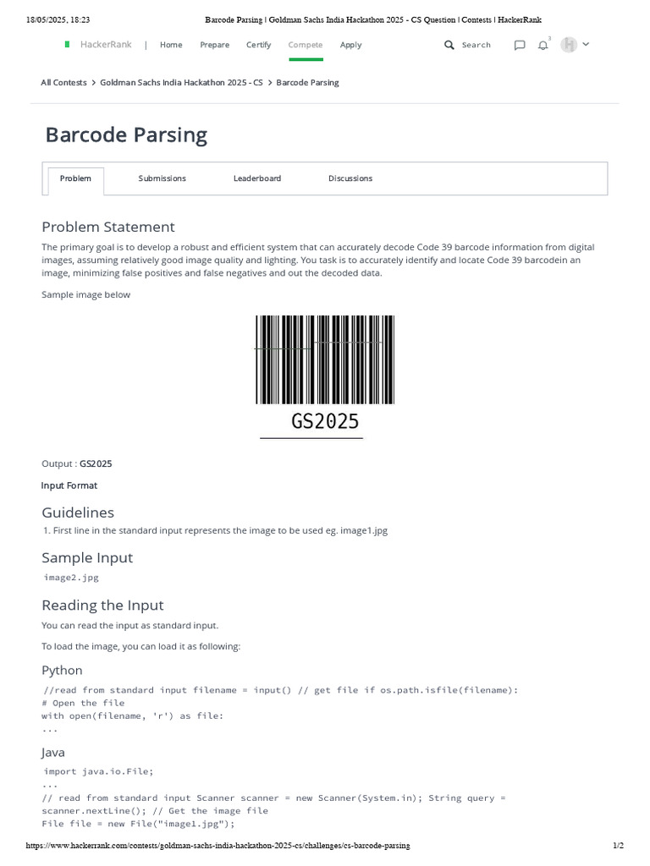This screenshot has width=650, height=866.
Task: View the Discussions tab
Action: pyautogui.click(x=350, y=178)
